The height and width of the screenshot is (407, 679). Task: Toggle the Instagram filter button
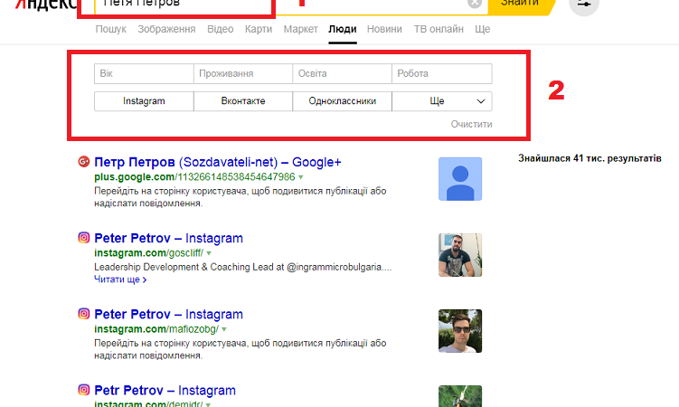tap(144, 101)
